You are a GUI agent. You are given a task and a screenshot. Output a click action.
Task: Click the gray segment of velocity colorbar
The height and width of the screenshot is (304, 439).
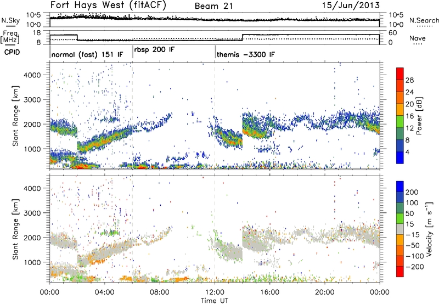click(x=400, y=229)
